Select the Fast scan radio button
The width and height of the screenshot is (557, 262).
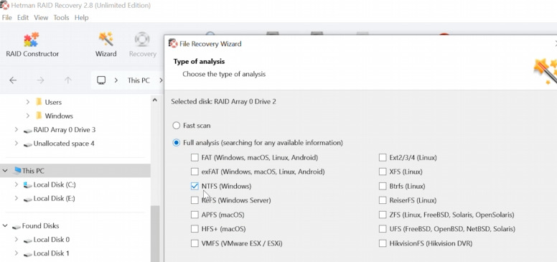176,126
